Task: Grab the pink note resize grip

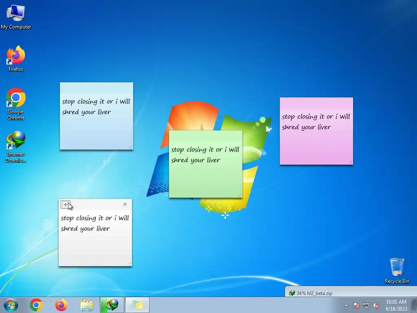Action: tap(351, 162)
